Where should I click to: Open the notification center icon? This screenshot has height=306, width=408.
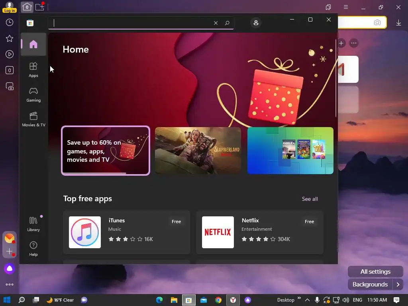point(396,300)
